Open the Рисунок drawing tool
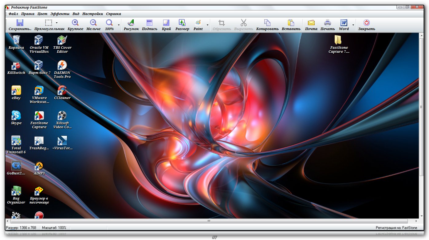 click(131, 23)
